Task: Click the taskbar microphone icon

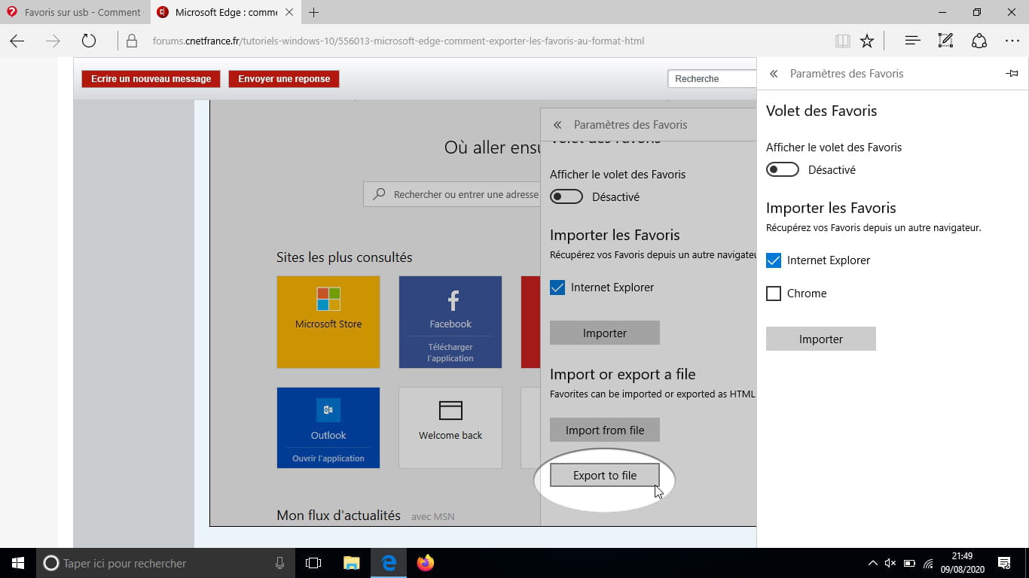Action: point(279,563)
